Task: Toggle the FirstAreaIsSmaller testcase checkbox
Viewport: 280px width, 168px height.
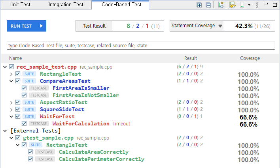Action: [x=24, y=88]
